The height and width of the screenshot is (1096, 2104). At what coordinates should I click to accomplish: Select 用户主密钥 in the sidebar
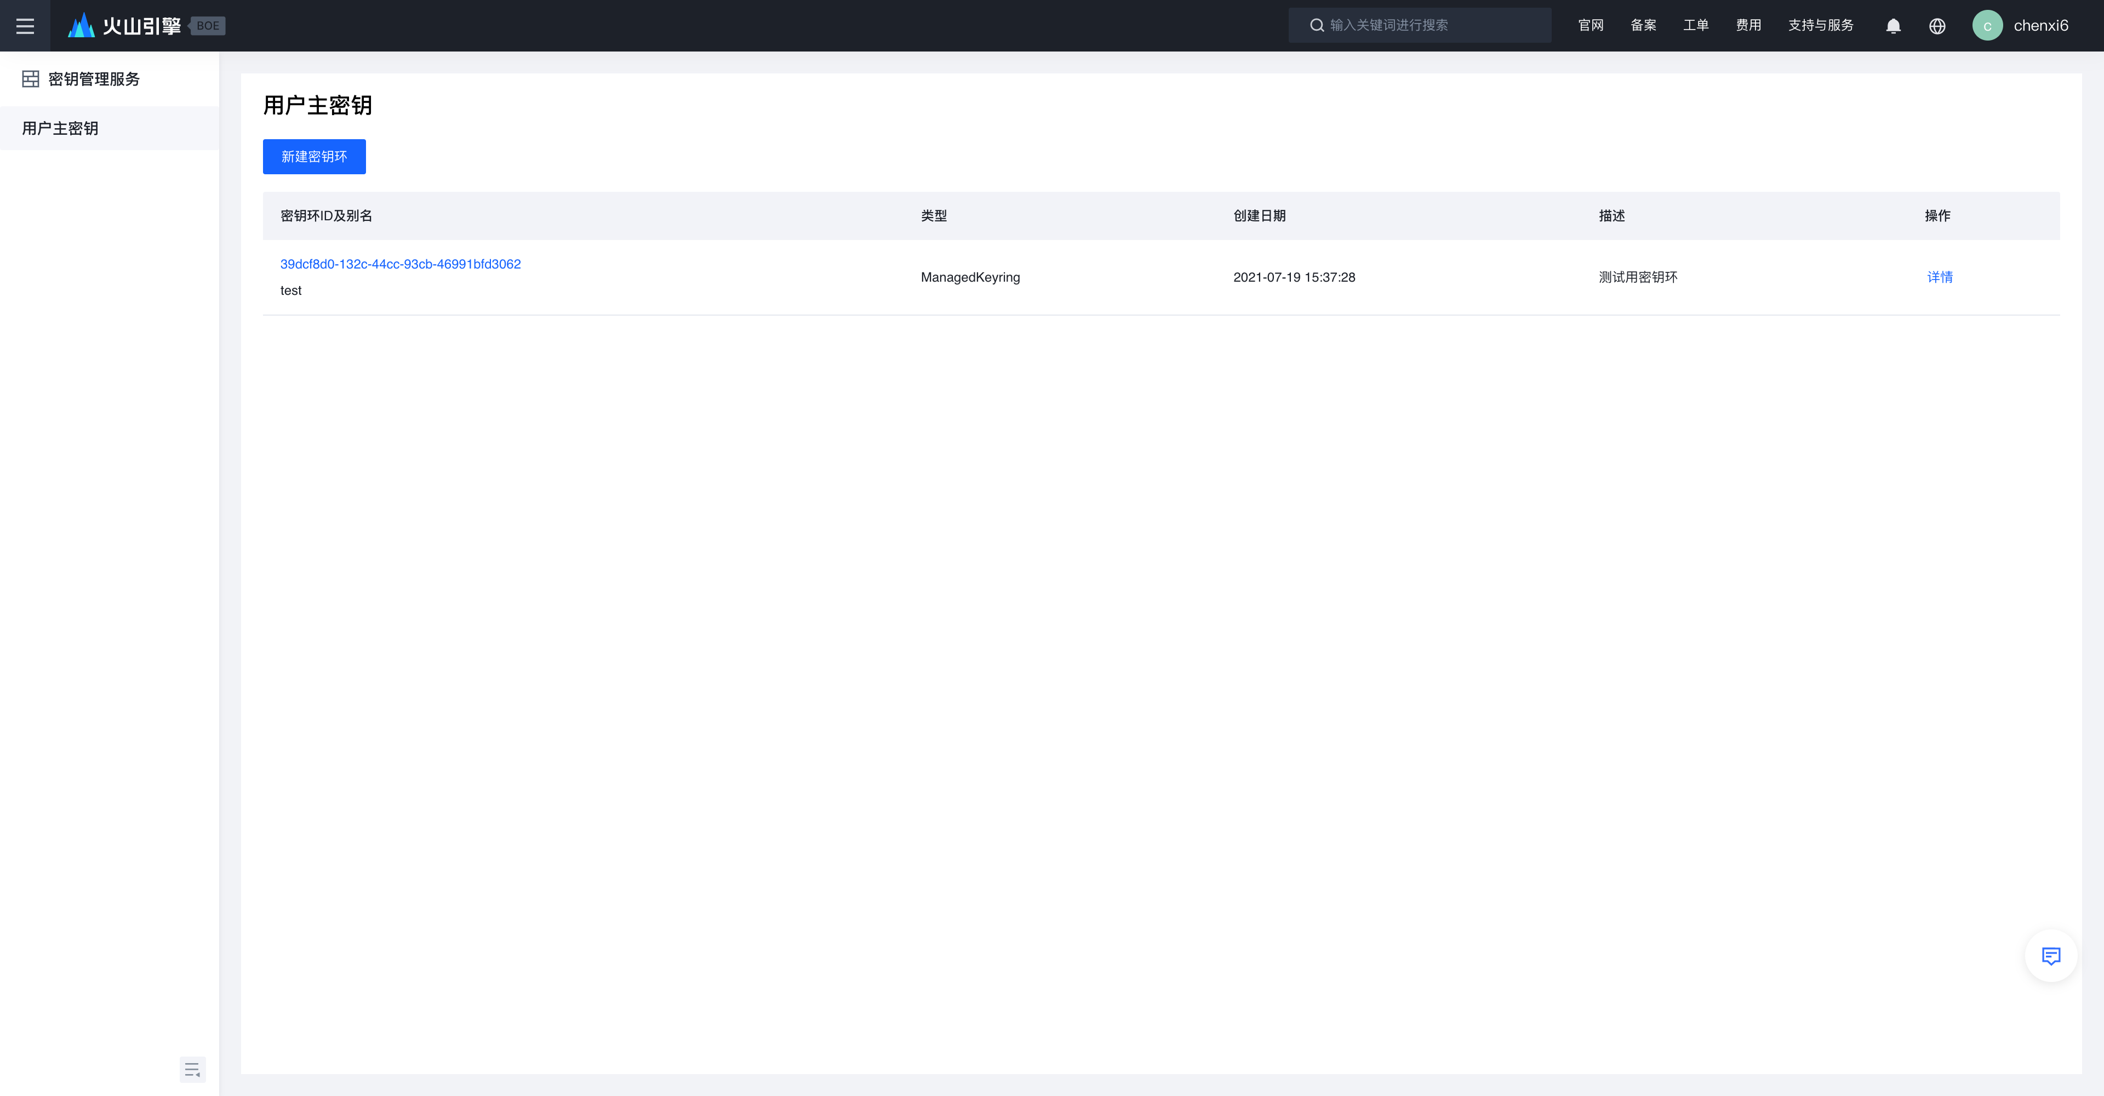110,128
